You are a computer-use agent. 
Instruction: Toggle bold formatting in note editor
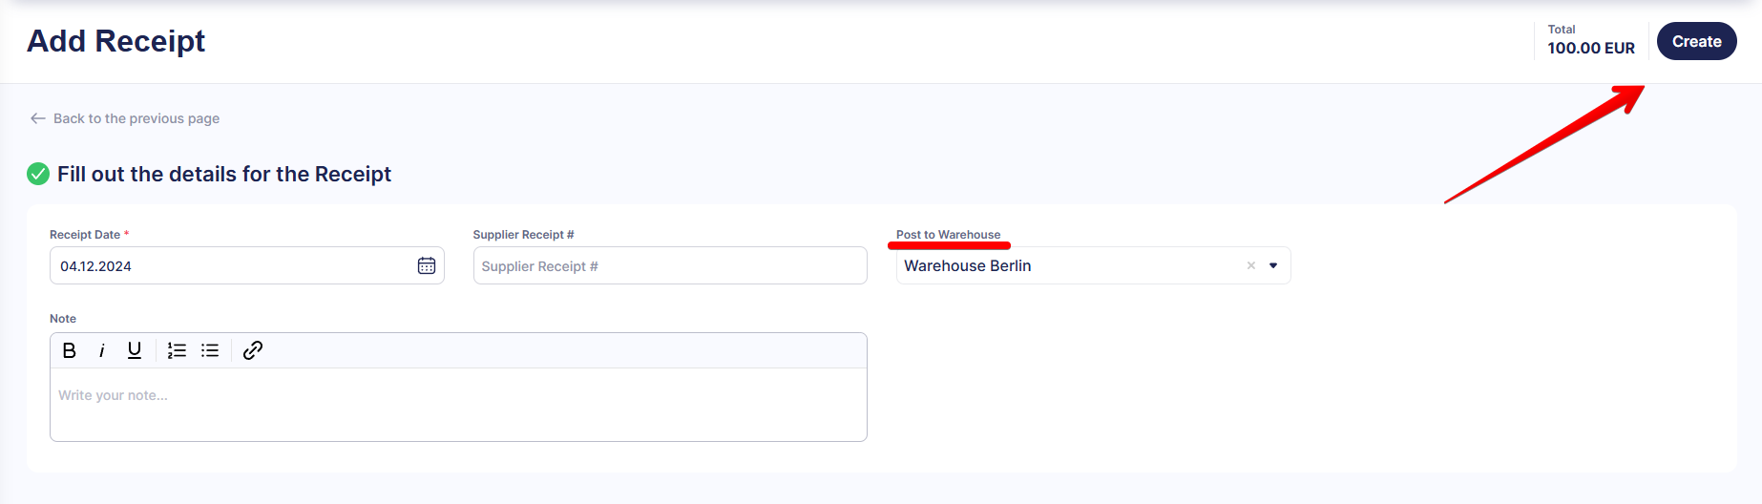[70, 350]
